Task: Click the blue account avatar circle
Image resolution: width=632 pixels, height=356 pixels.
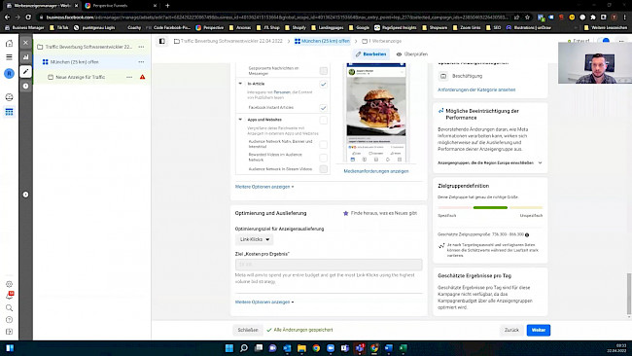Action: [9, 73]
